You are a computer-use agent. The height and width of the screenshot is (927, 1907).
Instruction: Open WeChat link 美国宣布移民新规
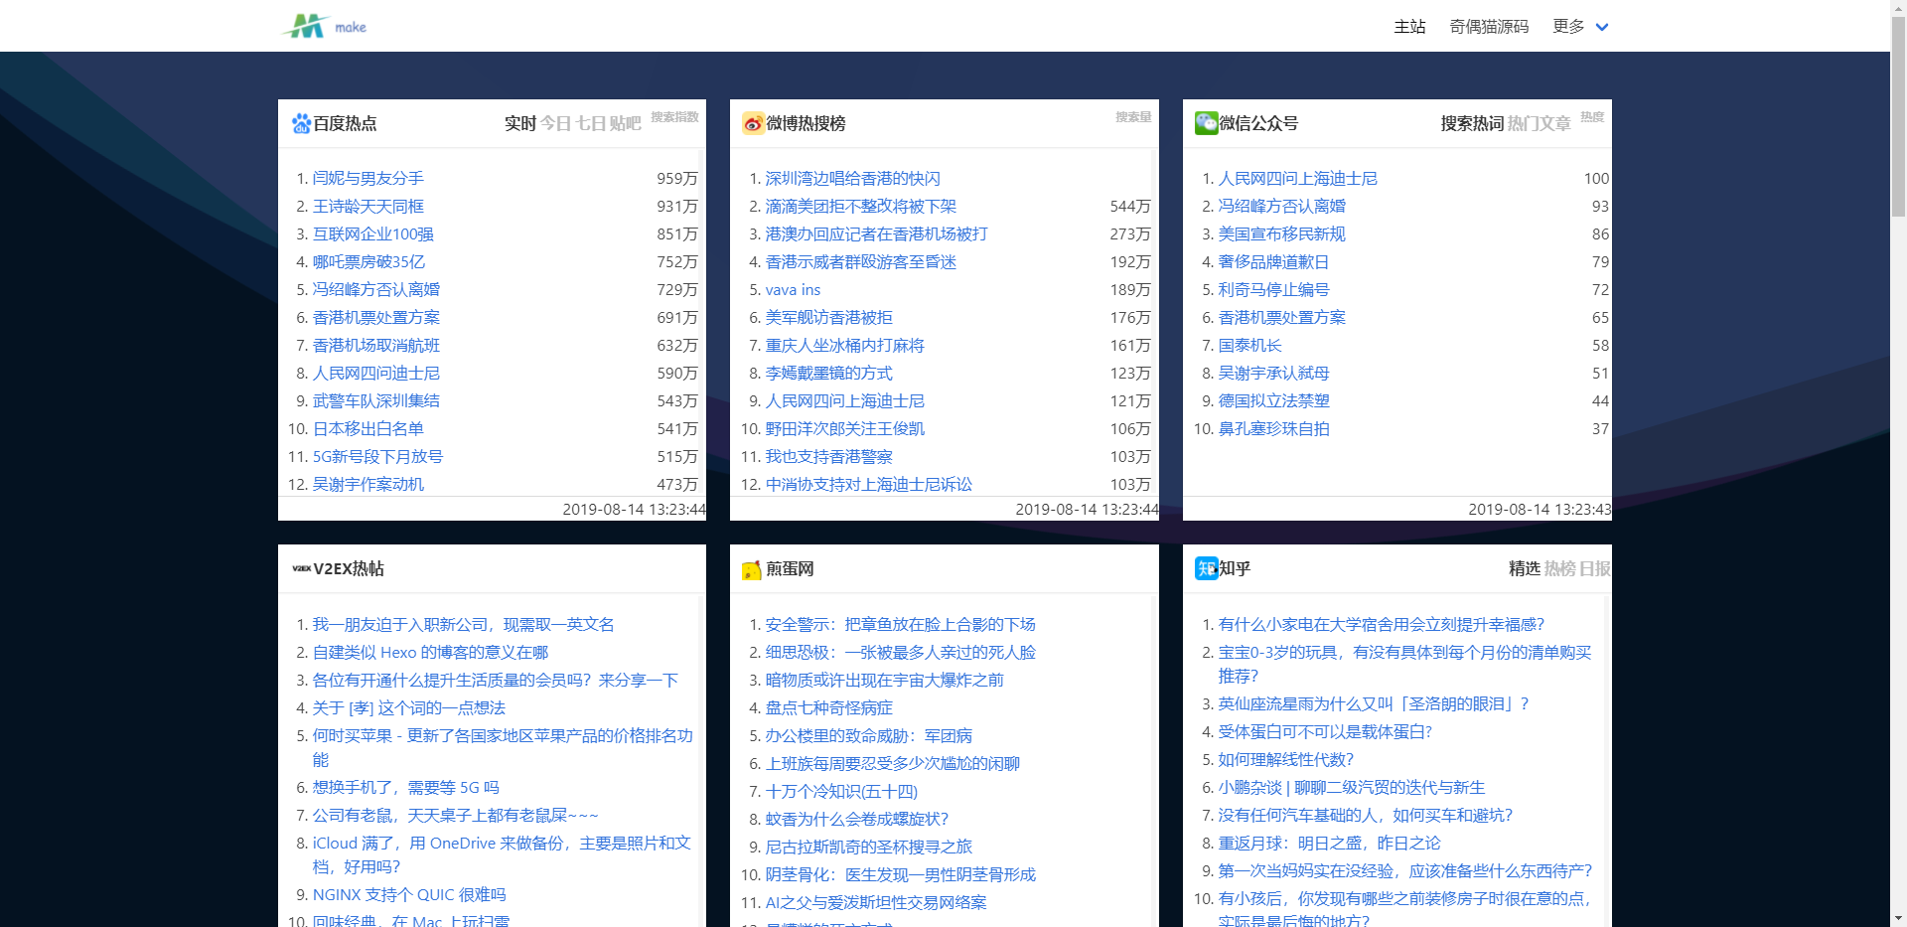[1282, 233]
